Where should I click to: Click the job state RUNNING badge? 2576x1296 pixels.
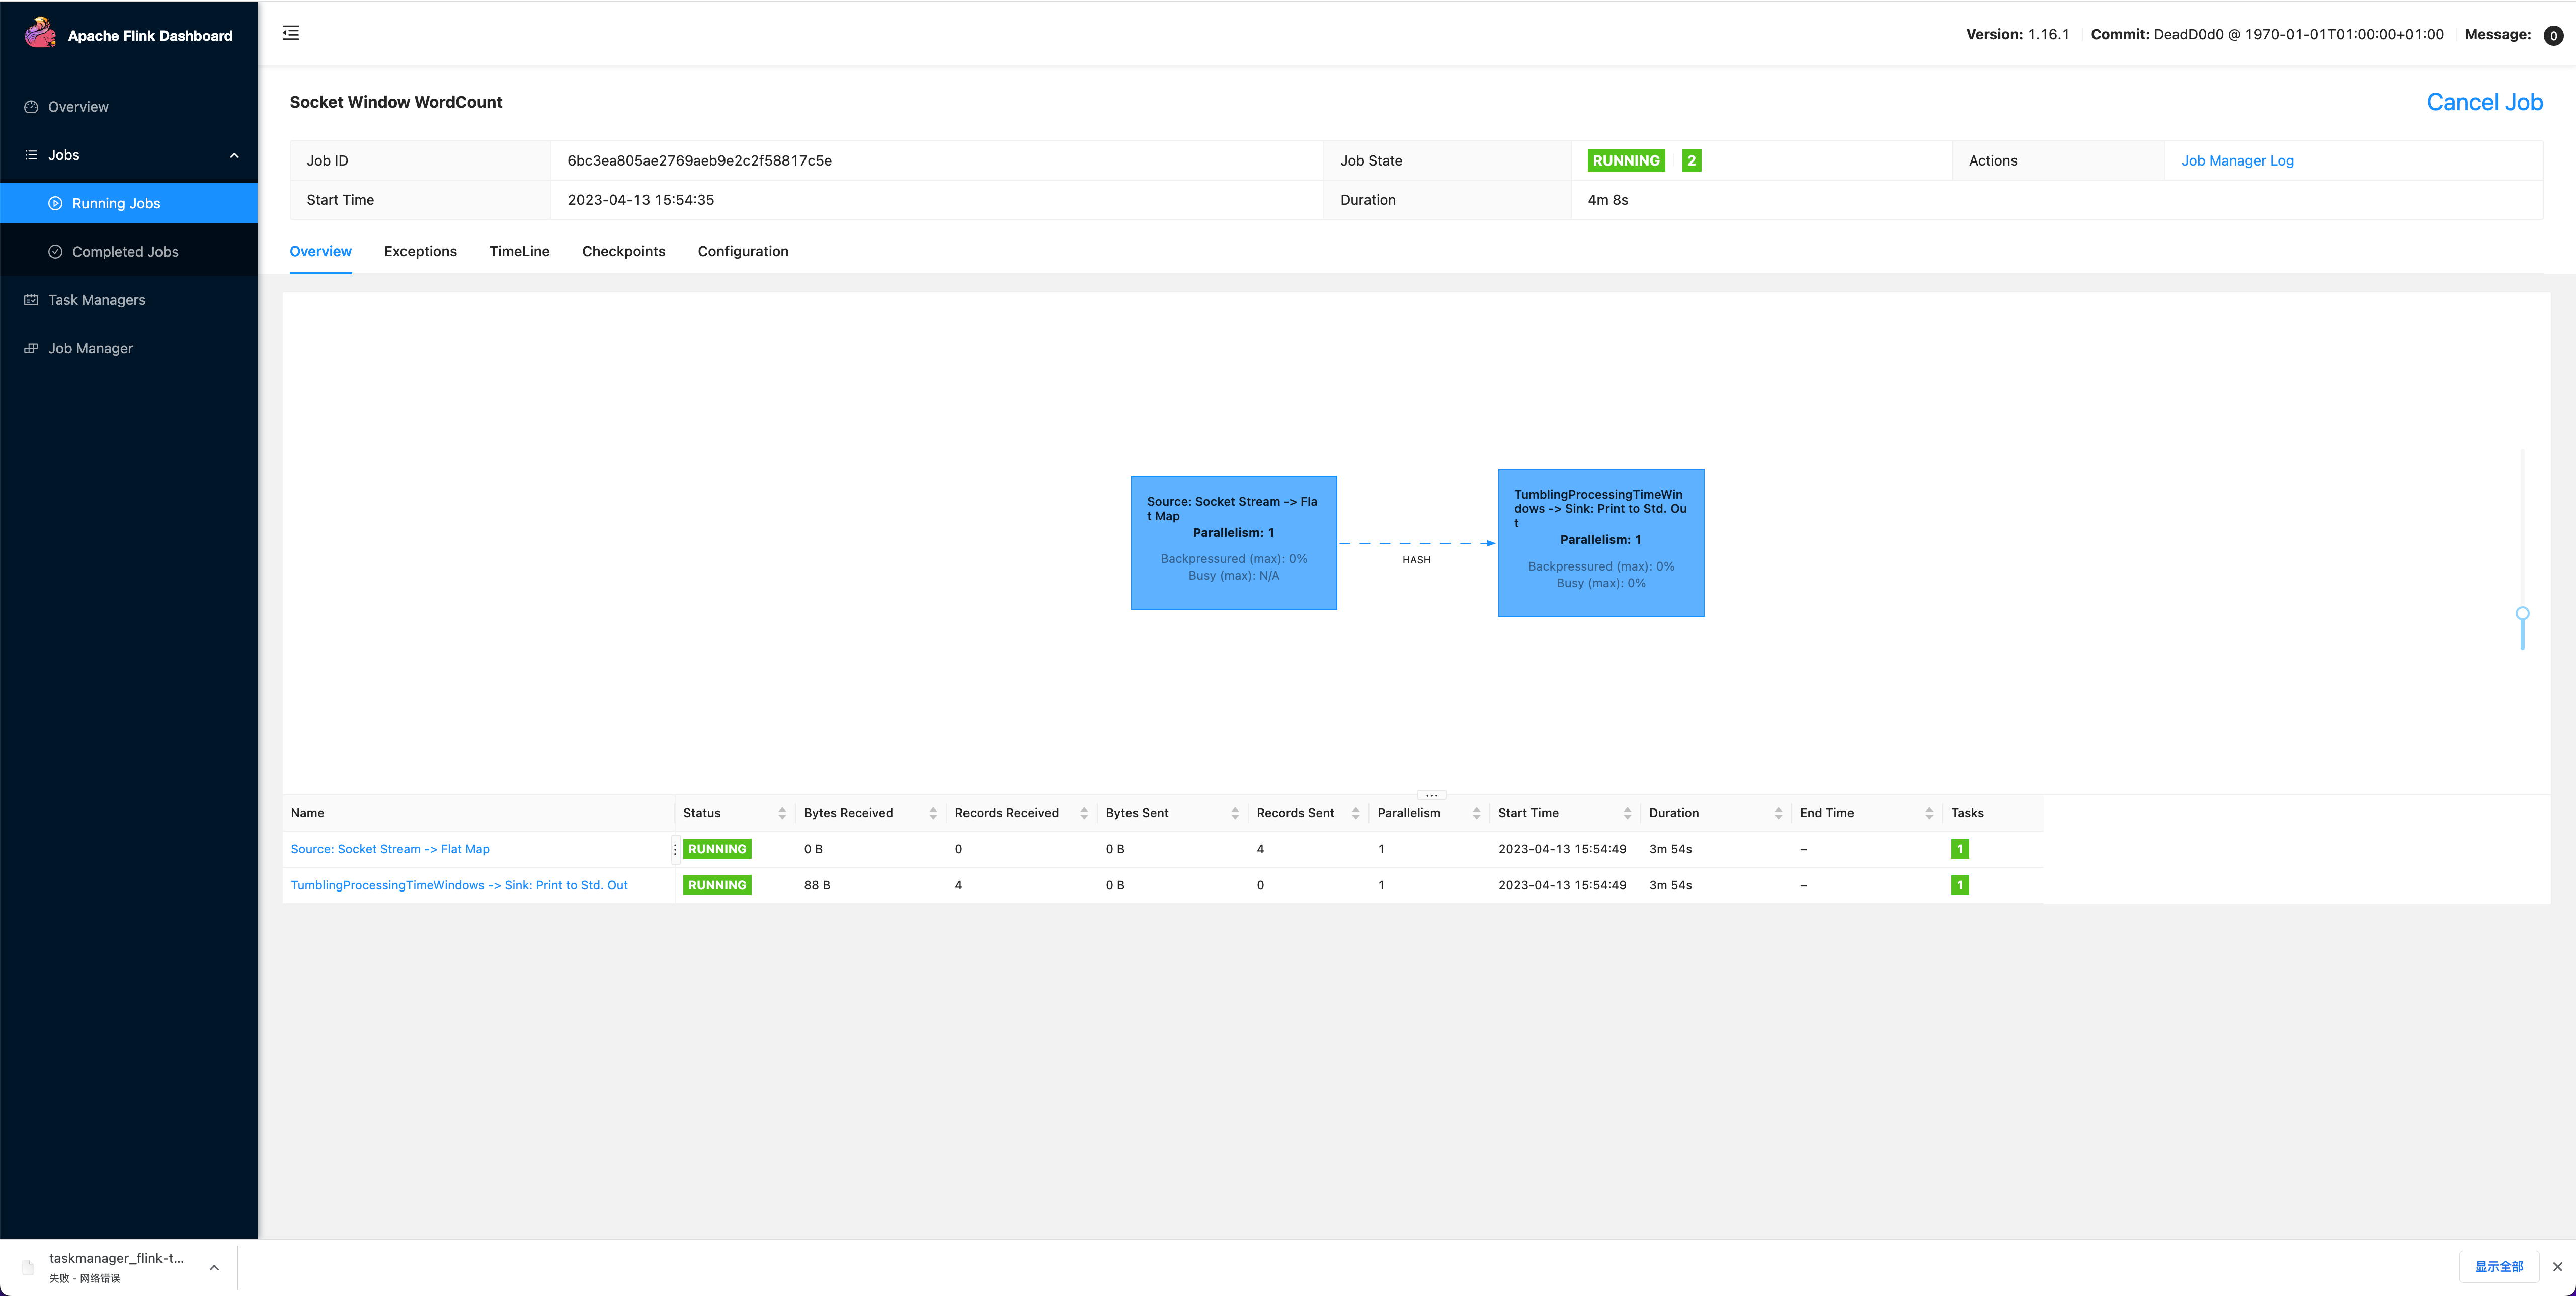1626,160
